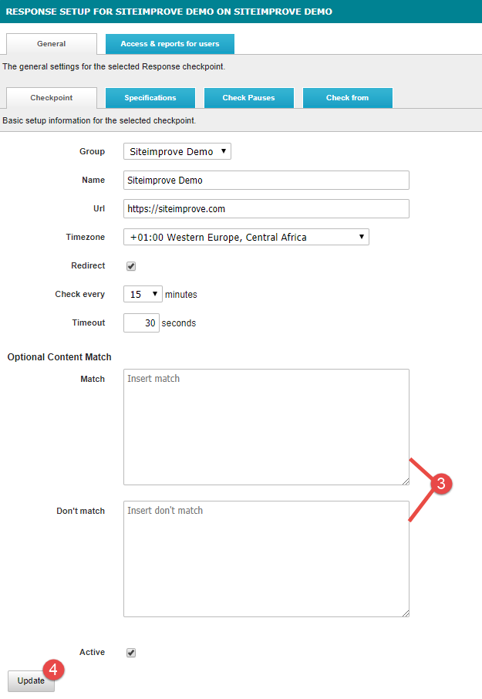Click the 'seconds' text

179,322
